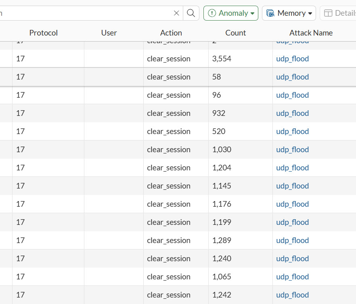356x304 pixels.
Task: Sort by the Count column header
Action: pos(236,33)
